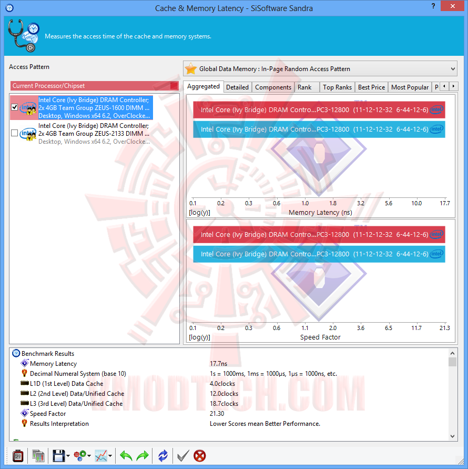Click the stethoscope brain module icon

click(23, 36)
